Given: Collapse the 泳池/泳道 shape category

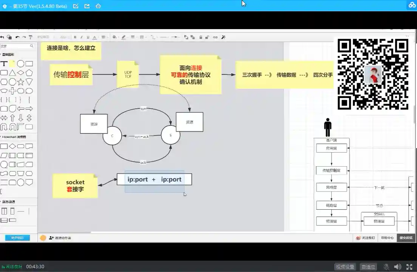Looking at the screenshot, I should tap(8, 202).
